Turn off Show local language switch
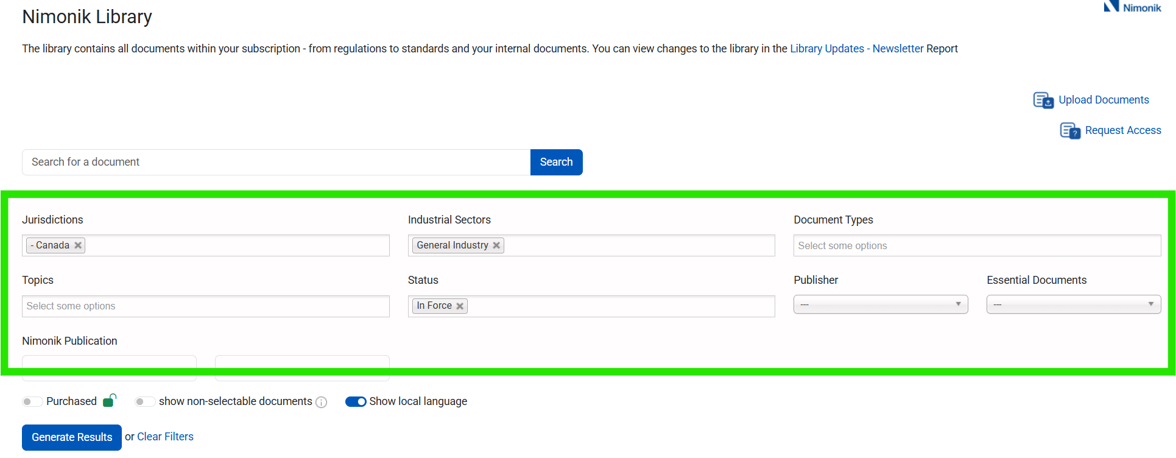 coord(356,401)
